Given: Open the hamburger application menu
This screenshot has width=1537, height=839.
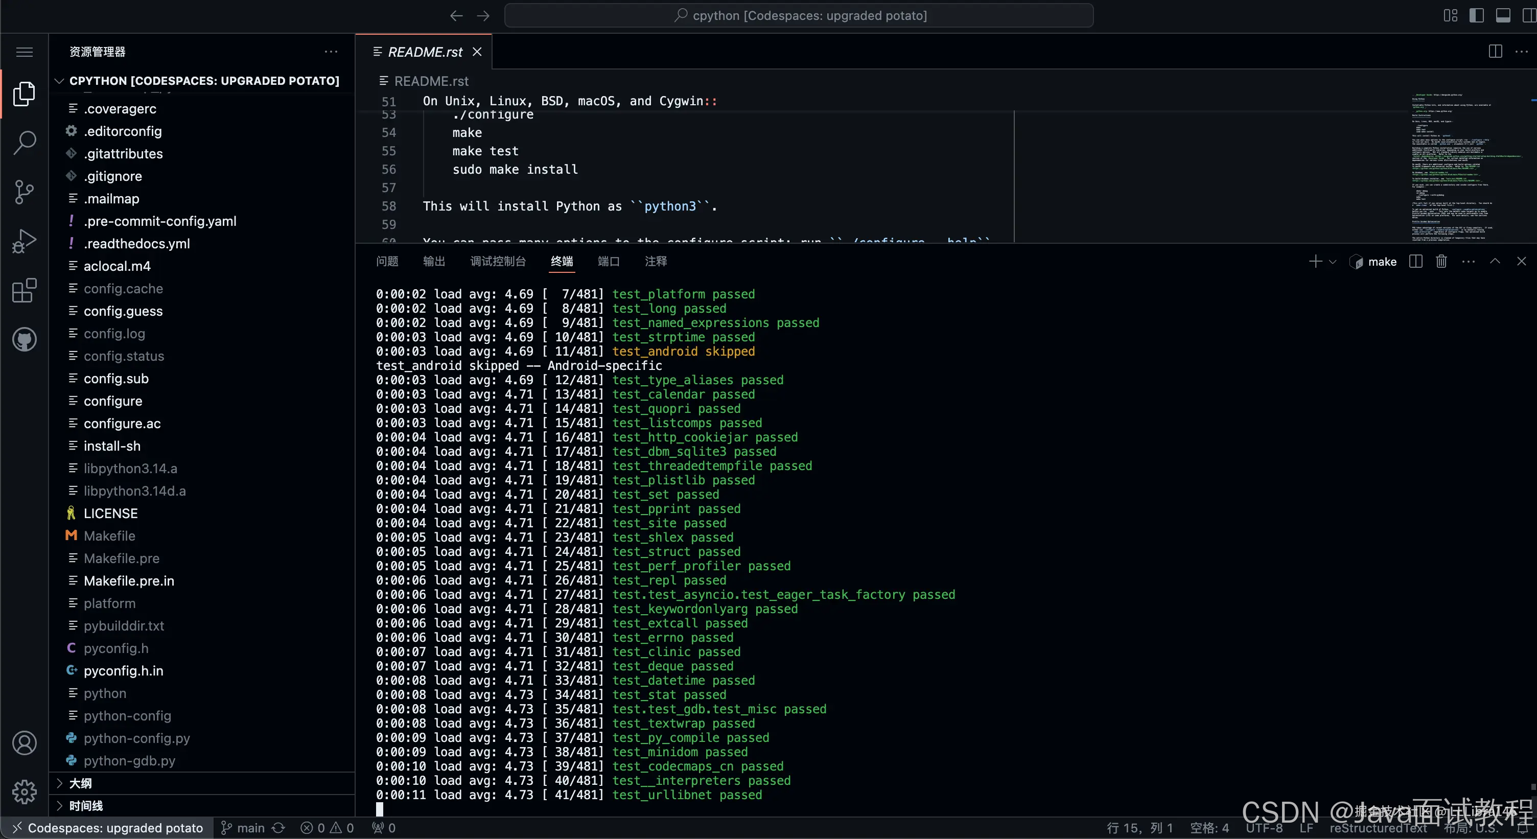Looking at the screenshot, I should point(25,52).
